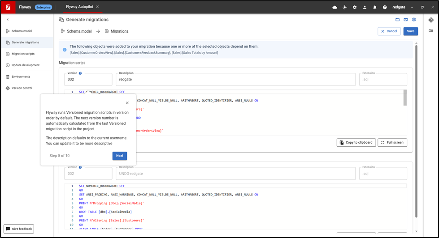Open the cloud icon in top bar

point(335,7)
